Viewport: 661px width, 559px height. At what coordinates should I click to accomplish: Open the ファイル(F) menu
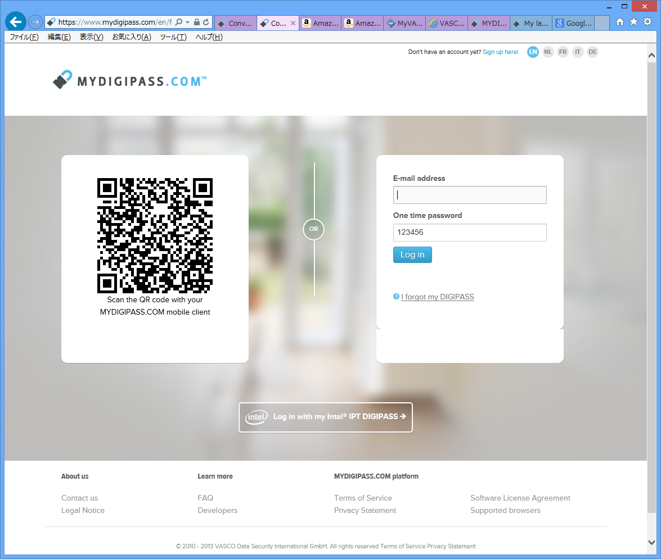(24, 37)
